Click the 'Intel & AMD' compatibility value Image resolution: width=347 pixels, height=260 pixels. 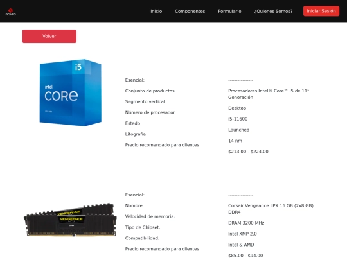coord(241,245)
